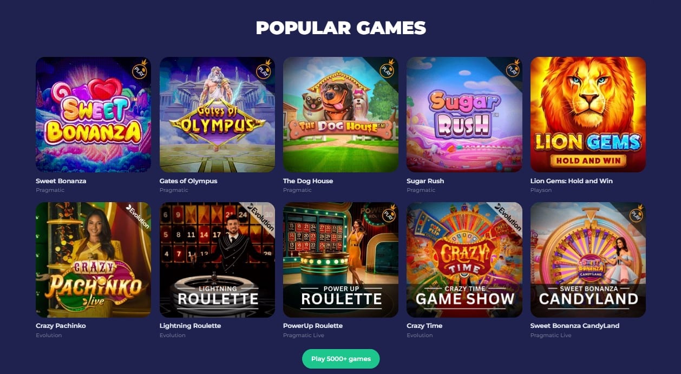Click the Play 5000+ games button
Screen dimensions: 681x374
pyautogui.click(x=341, y=359)
